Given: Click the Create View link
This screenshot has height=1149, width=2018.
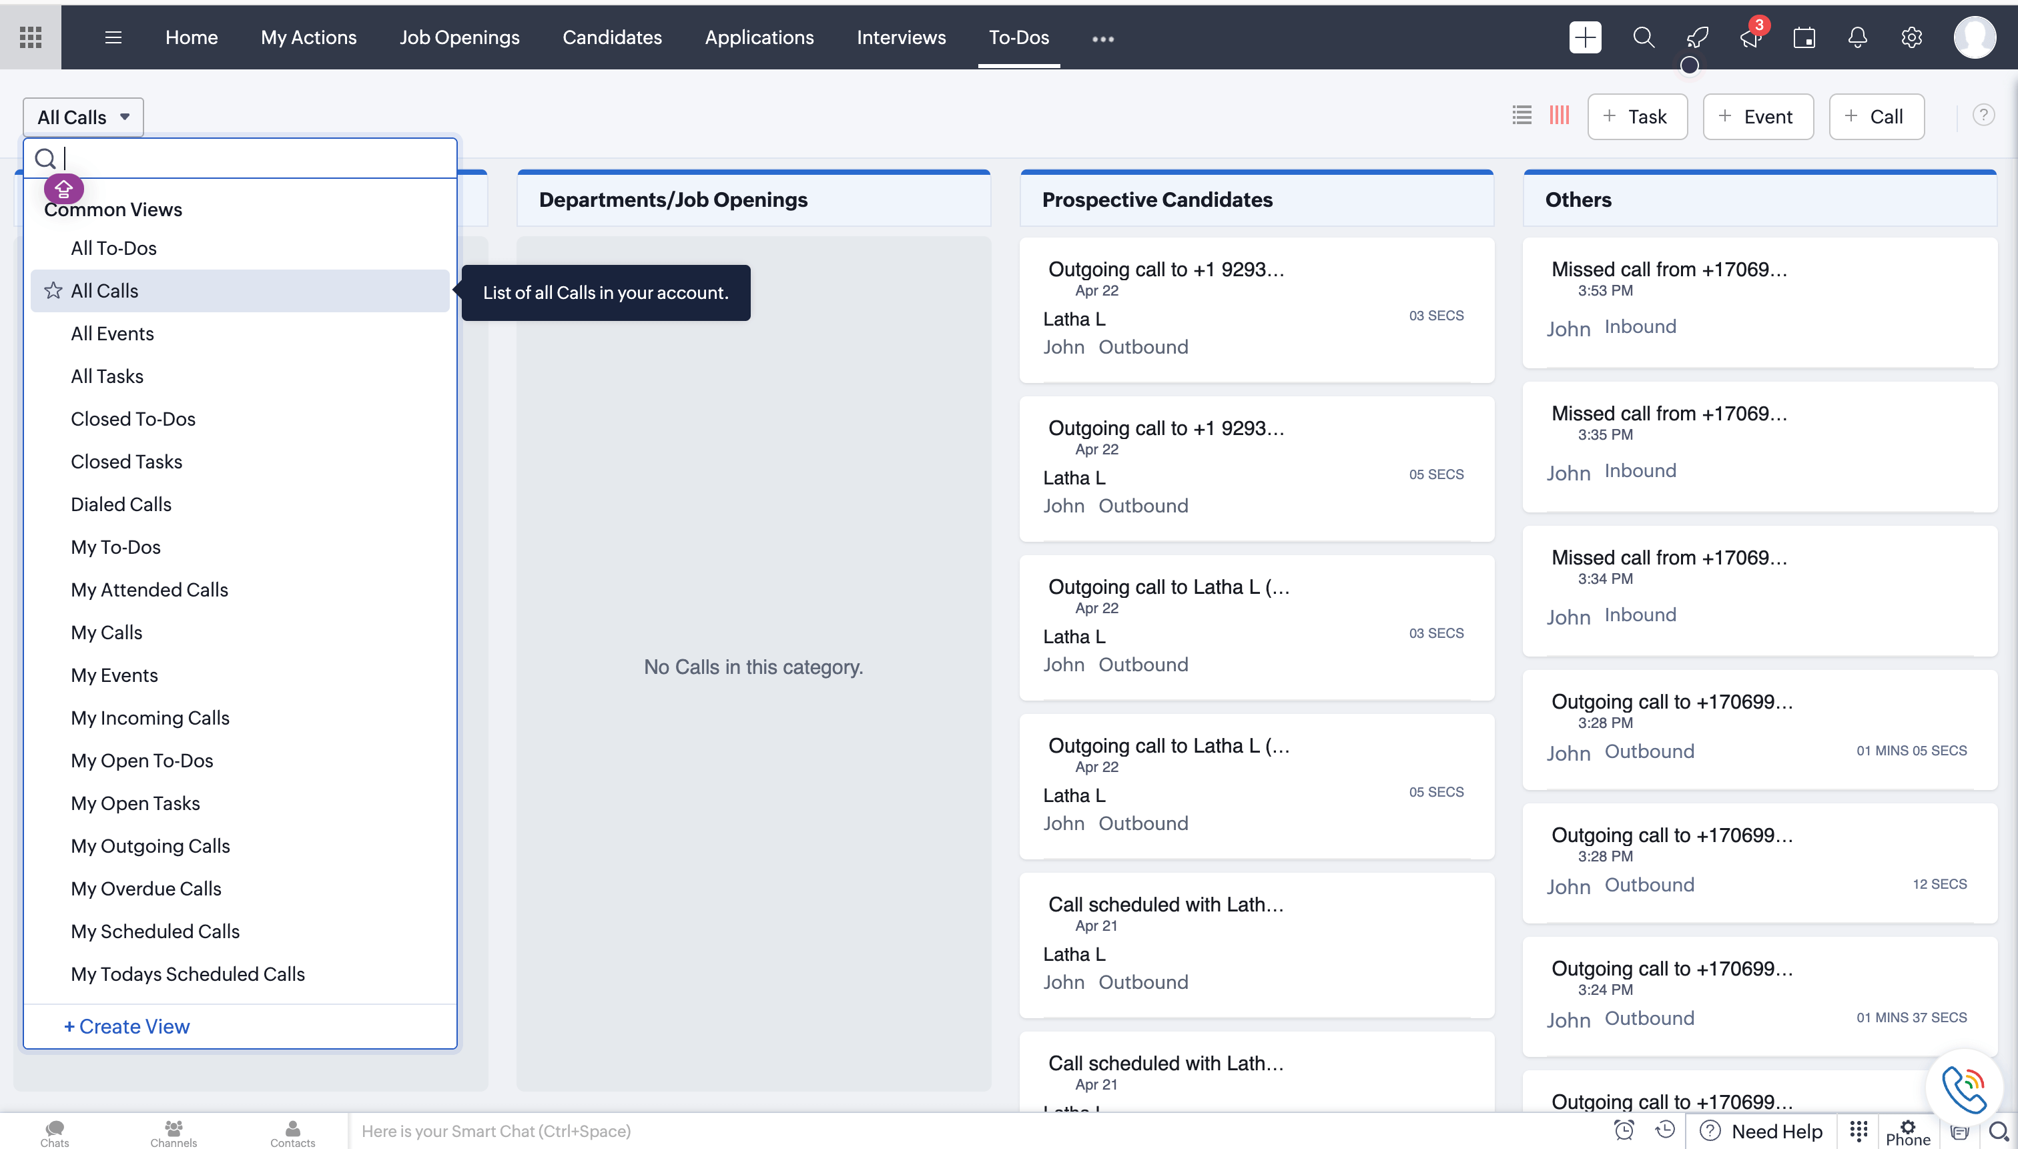Looking at the screenshot, I should pyautogui.click(x=127, y=1026).
